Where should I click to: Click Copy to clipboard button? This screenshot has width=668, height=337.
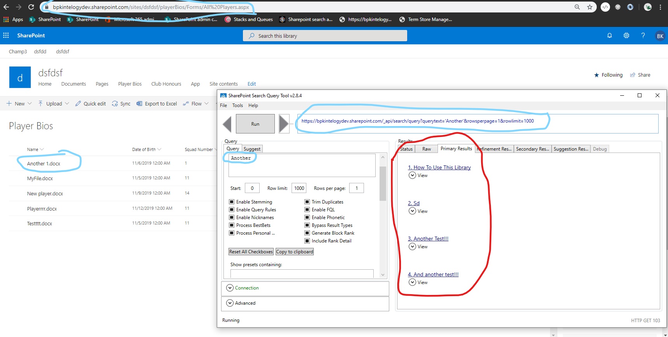(x=295, y=252)
